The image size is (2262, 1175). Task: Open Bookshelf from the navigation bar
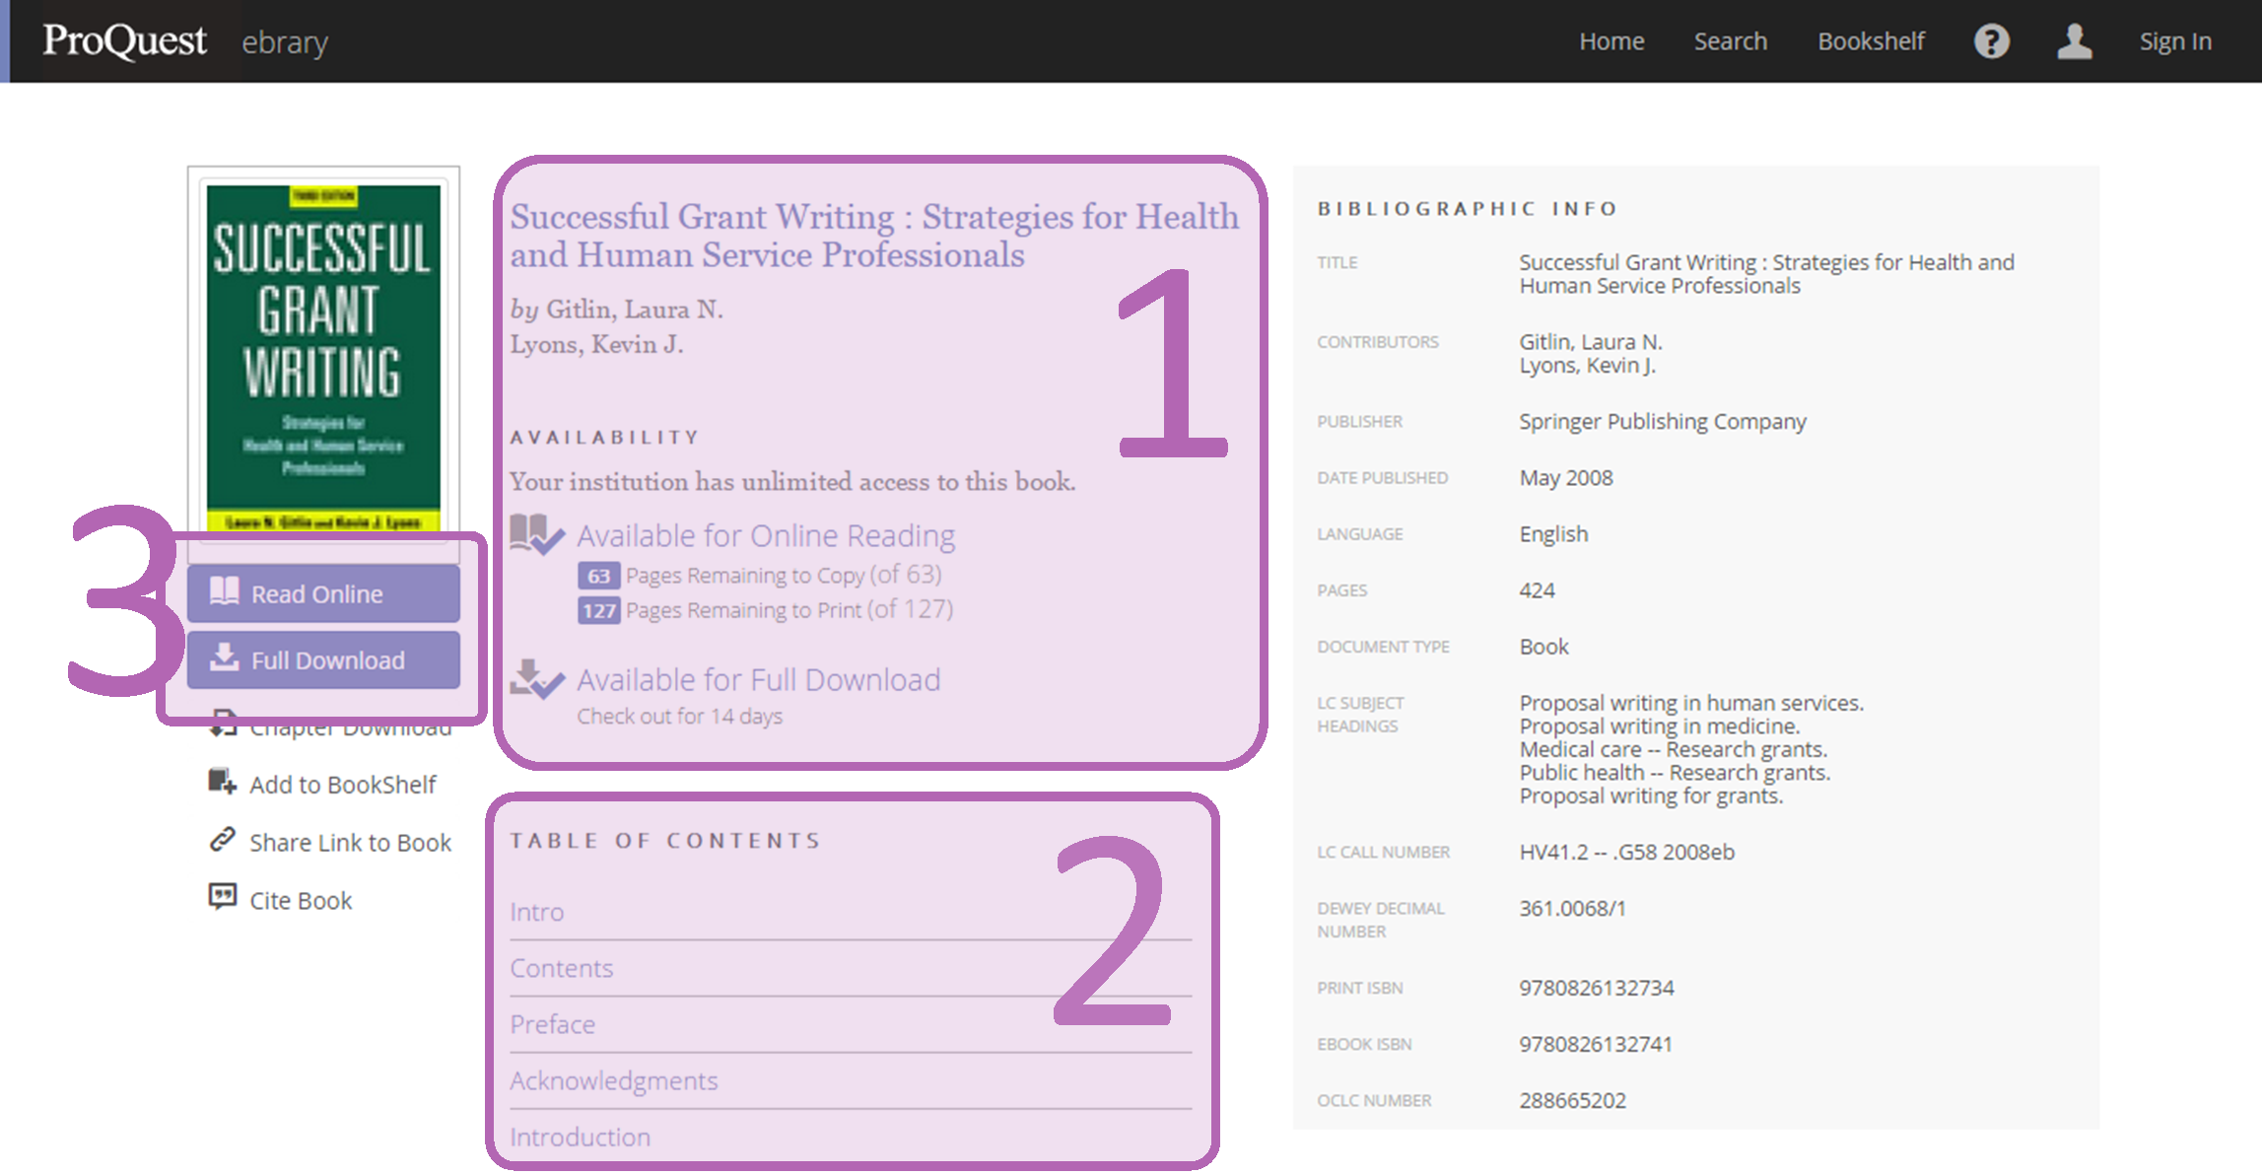pos(1871,41)
